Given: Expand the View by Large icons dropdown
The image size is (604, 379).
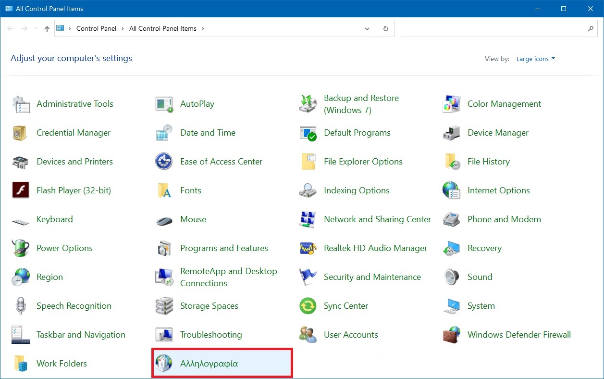Looking at the screenshot, I should point(536,59).
